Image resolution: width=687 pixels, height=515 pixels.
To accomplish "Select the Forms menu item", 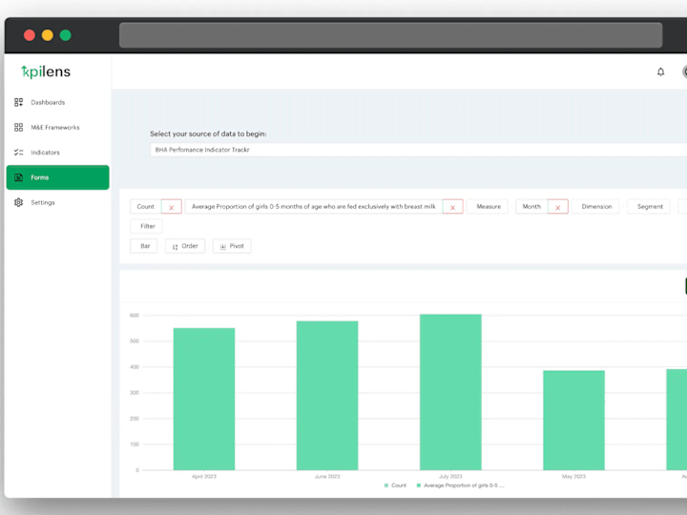I will pos(57,177).
